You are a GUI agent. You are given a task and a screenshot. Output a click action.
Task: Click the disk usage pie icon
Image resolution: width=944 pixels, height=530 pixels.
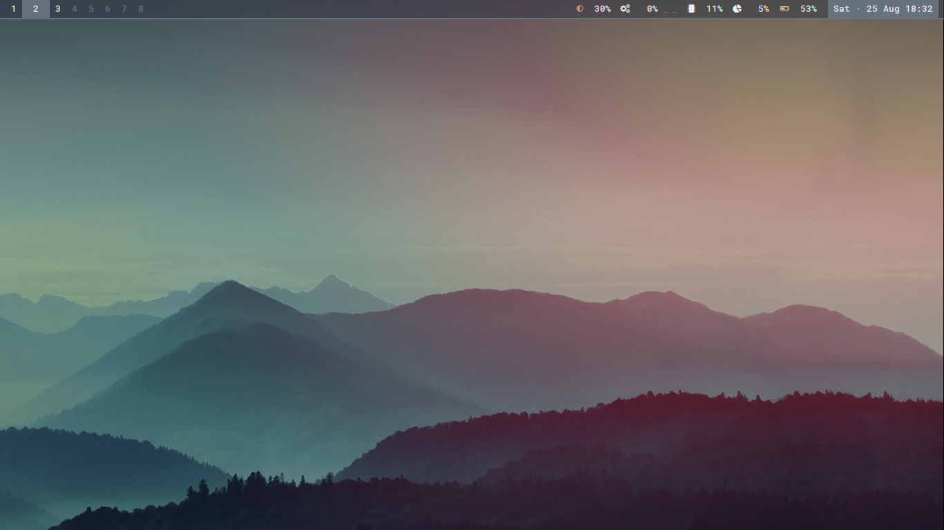[x=737, y=9]
